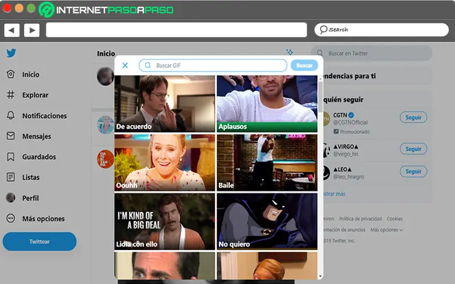Follow LEO with the Seguir button
The image size is (455, 284).
(x=413, y=172)
